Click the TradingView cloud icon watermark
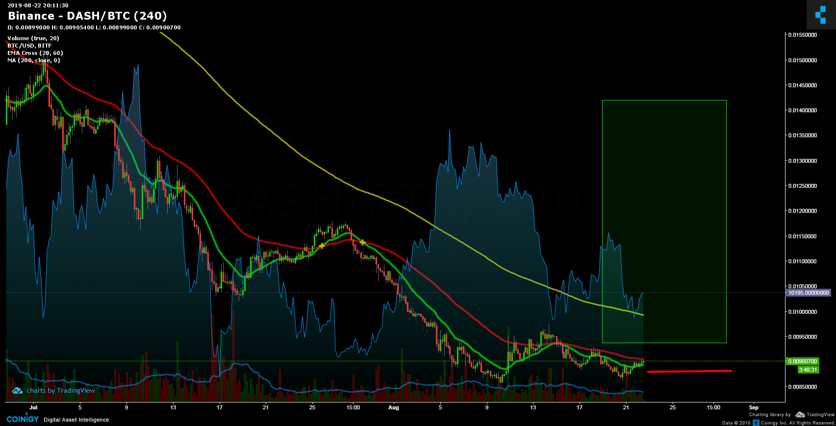The height and width of the screenshot is (426, 836). (17, 391)
